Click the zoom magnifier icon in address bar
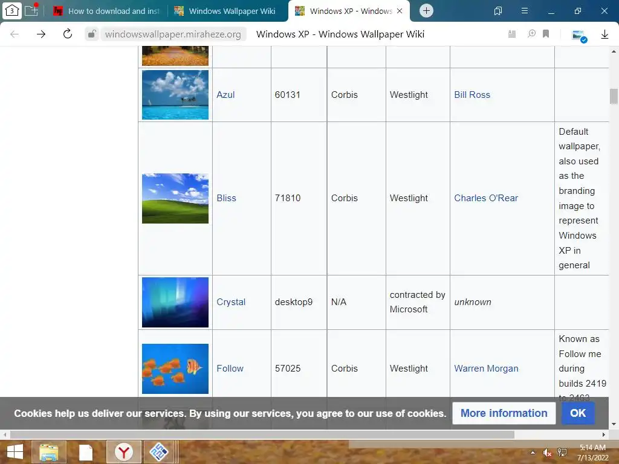The image size is (619, 464). tap(532, 34)
